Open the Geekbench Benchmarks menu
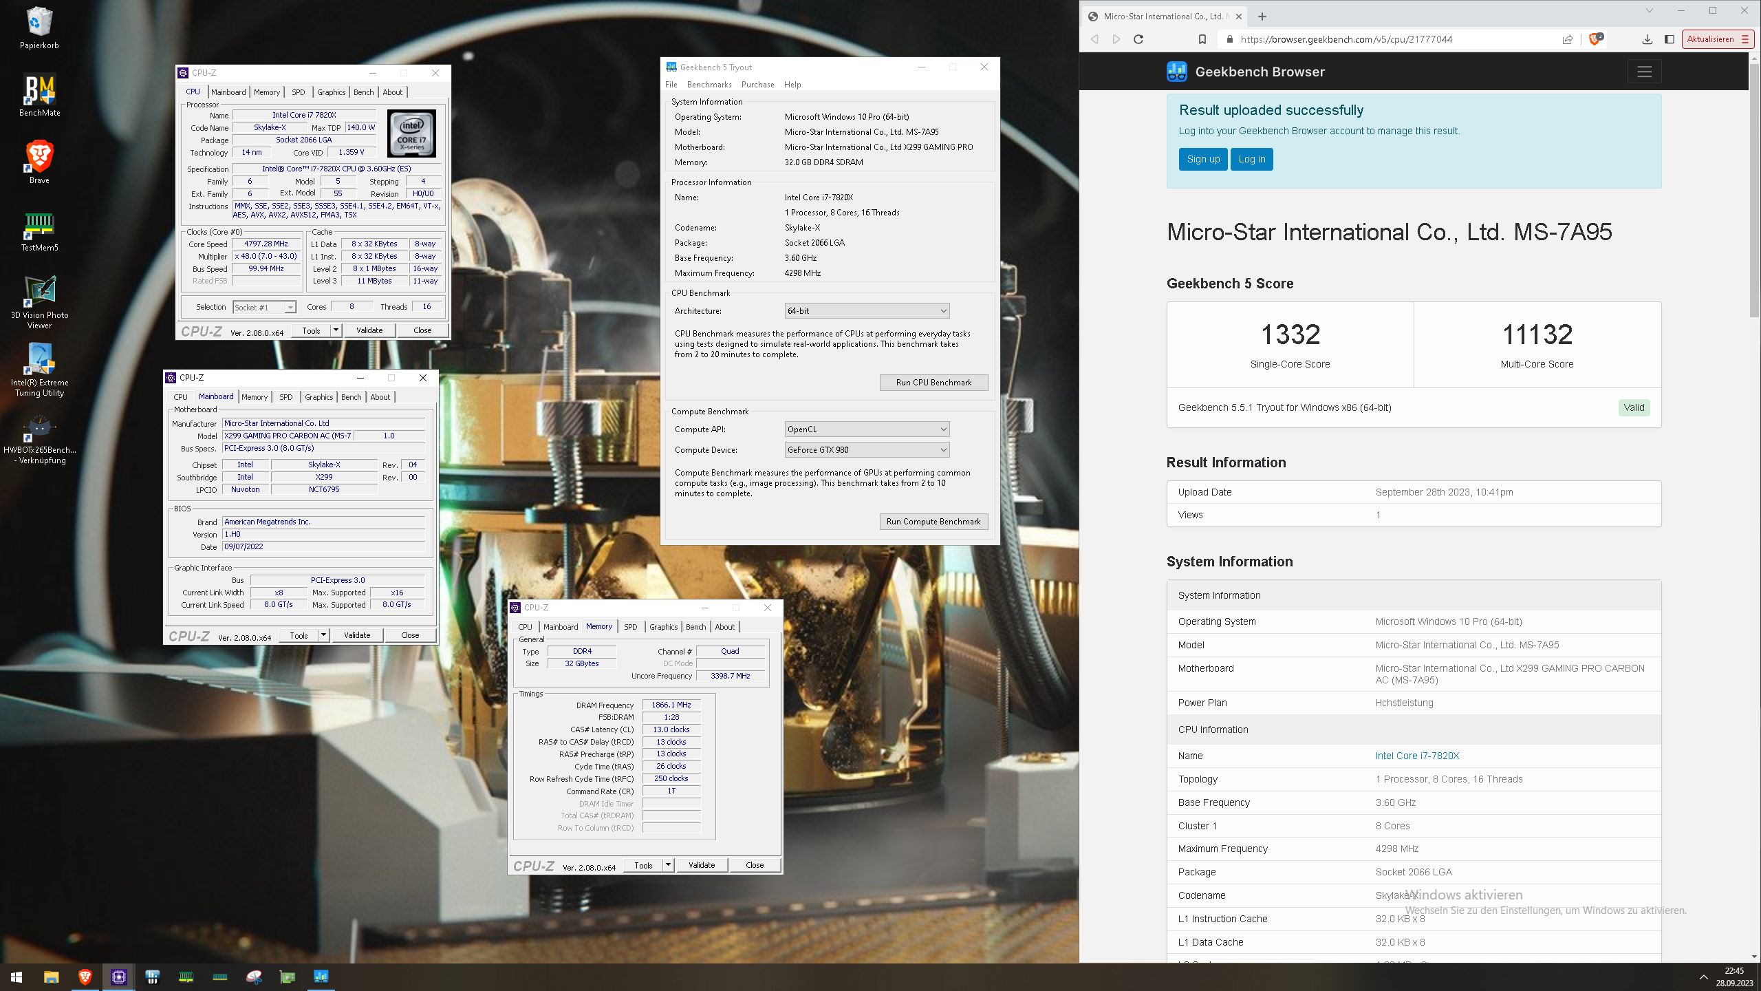The image size is (1761, 991). click(709, 85)
